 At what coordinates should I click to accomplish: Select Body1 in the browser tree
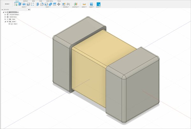pos(16,24)
